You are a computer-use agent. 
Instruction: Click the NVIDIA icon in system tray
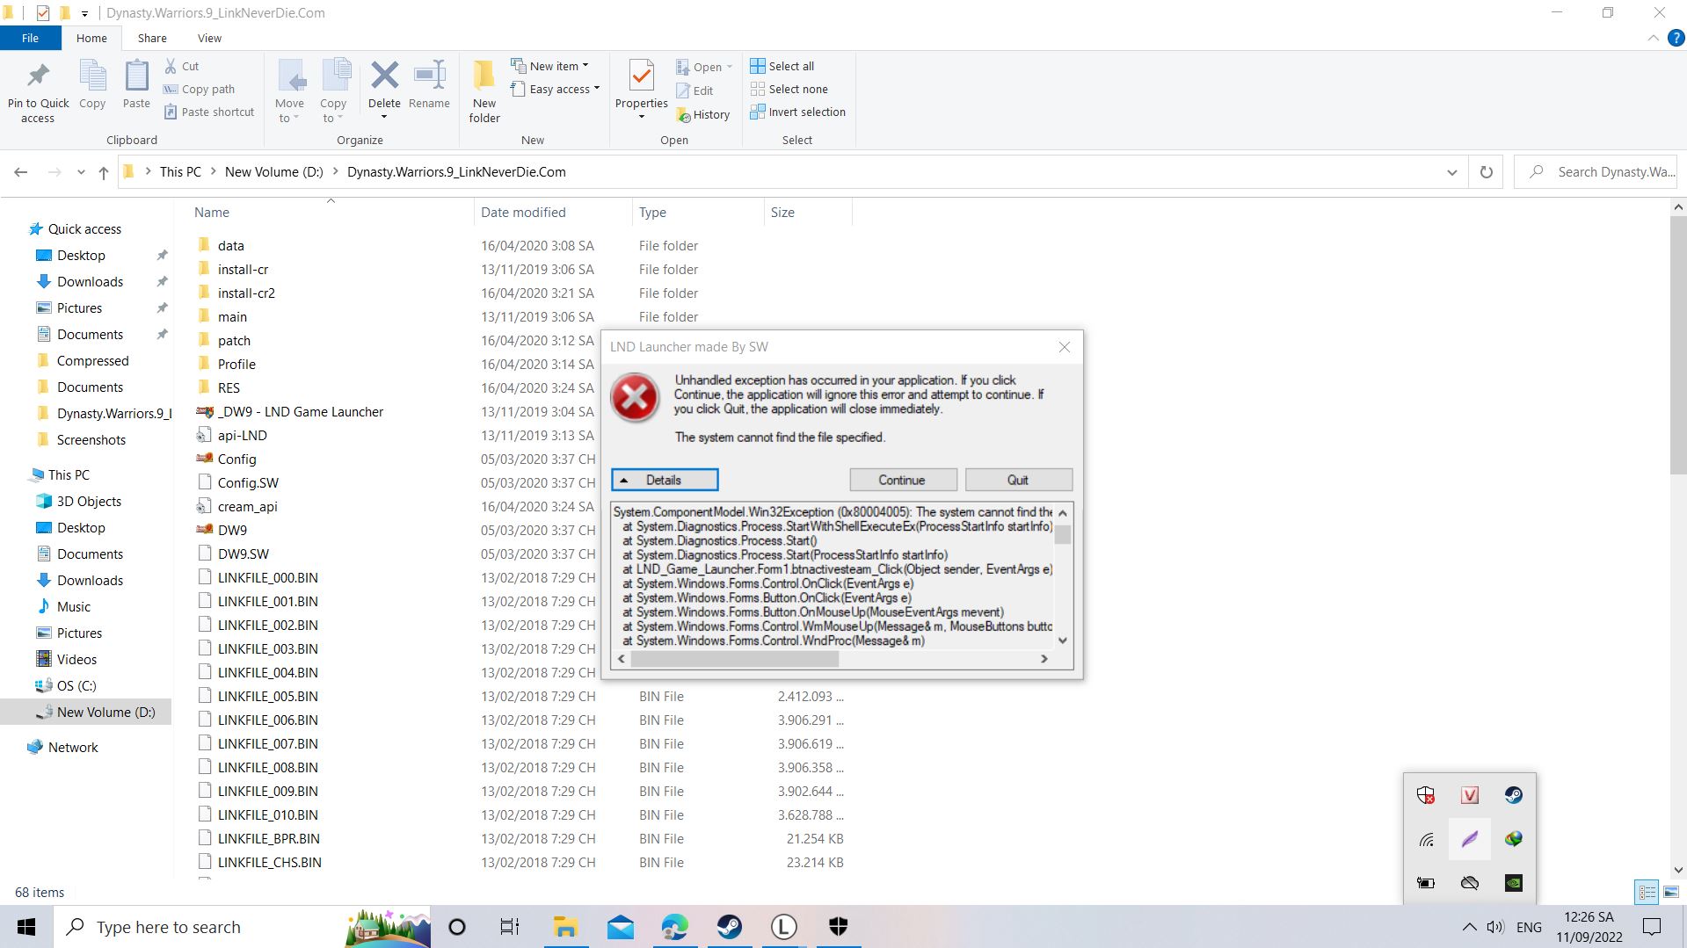tap(1513, 883)
